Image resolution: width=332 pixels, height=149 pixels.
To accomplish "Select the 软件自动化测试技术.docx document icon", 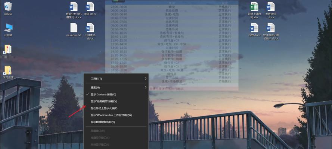I will point(271,31).
